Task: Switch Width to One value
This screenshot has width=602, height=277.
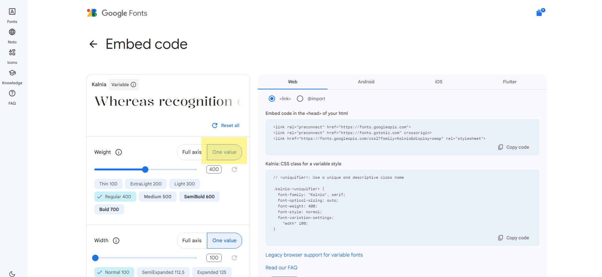Action: click(225, 241)
